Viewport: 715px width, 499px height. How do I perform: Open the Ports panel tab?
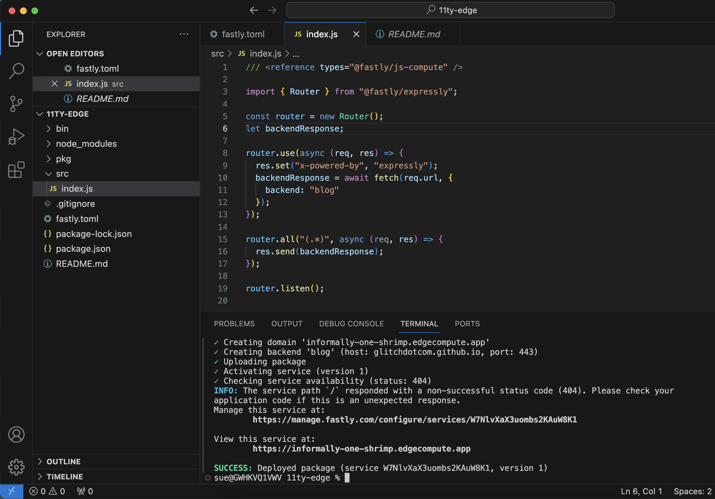pyautogui.click(x=467, y=323)
